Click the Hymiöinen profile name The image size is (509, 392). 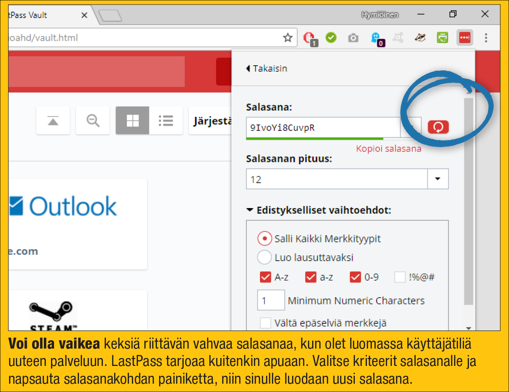(x=380, y=15)
